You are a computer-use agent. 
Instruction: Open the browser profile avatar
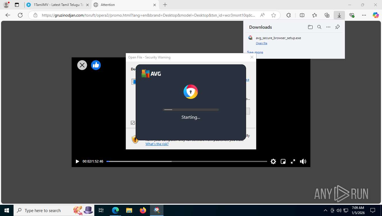(x=6, y=5)
